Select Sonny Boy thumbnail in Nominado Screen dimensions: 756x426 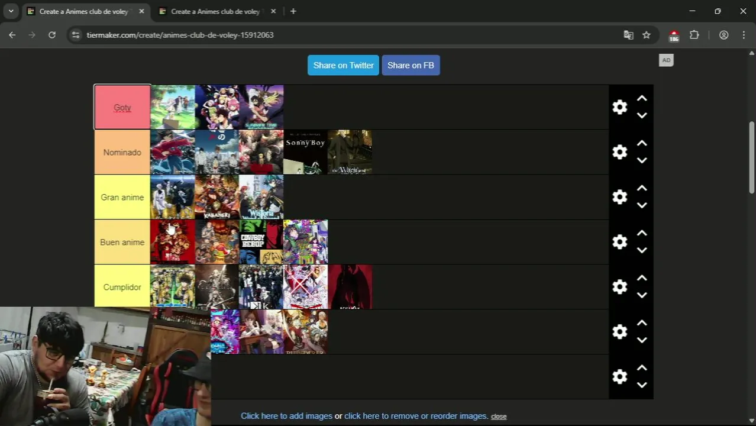tap(305, 152)
